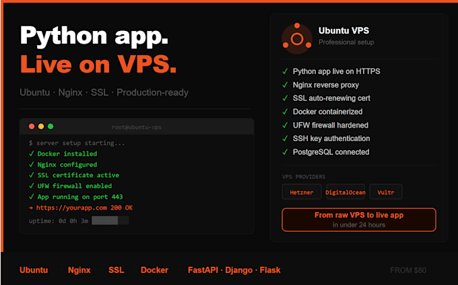The width and height of the screenshot is (458, 285).
Task: Click From raw VPS to live app button
Action: pyautogui.click(x=359, y=220)
